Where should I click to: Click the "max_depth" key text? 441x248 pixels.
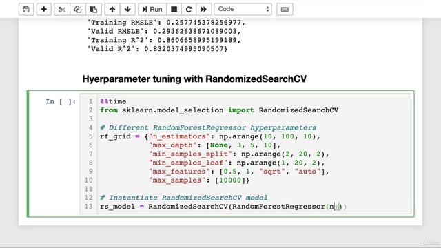(173, 145)
